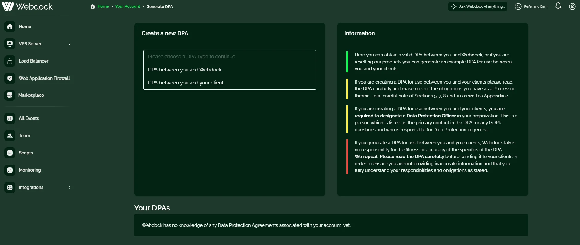Open Marketplace menu item
Screen dimensions: 580x245
click(31, 95)
